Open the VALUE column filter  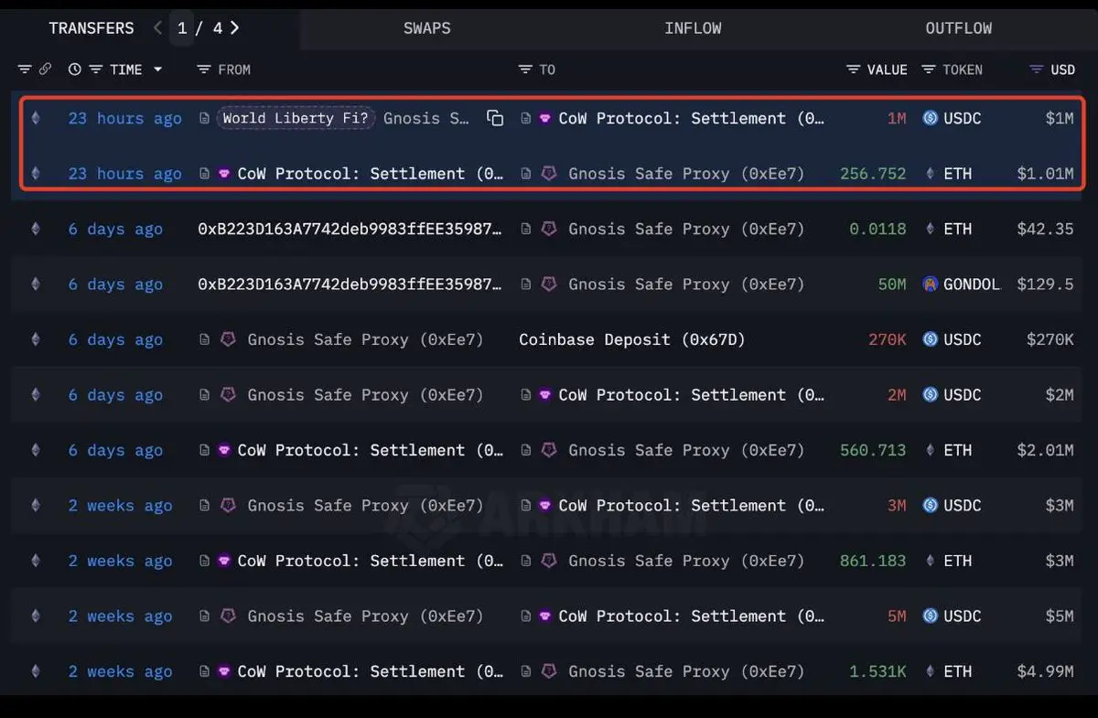click(853, 70)
